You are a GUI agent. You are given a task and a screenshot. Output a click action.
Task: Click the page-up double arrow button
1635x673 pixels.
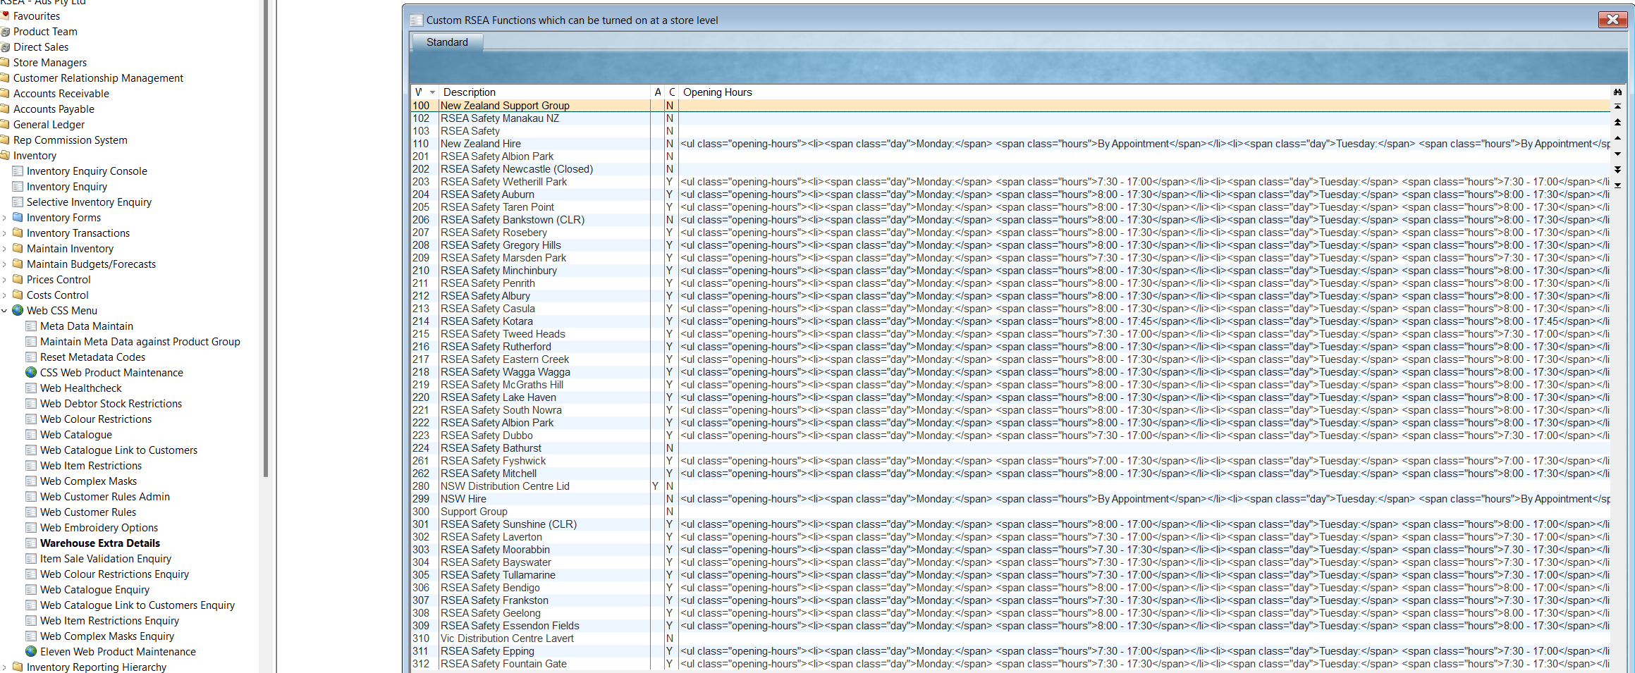click(x=1617, y=122)
